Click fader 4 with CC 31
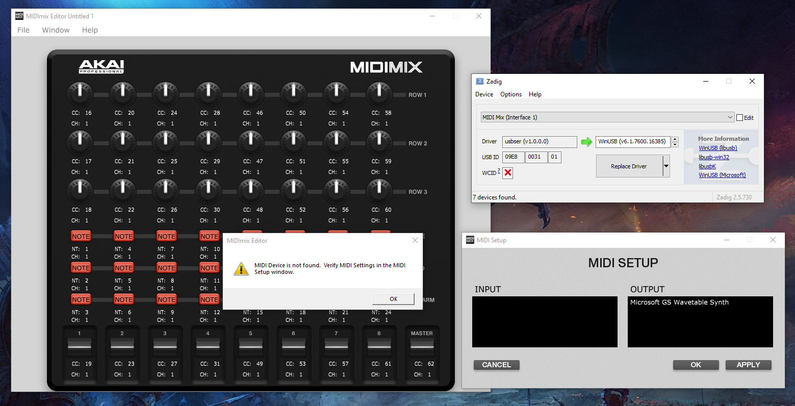 coord(208,346)
